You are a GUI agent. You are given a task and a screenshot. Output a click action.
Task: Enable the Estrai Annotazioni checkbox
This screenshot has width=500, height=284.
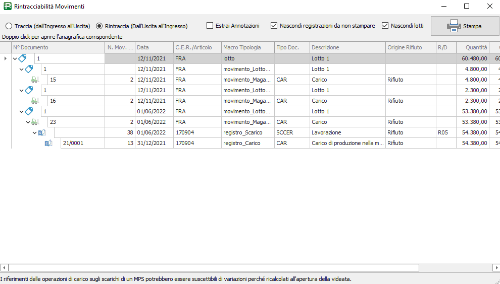click(x=210, y=26)
